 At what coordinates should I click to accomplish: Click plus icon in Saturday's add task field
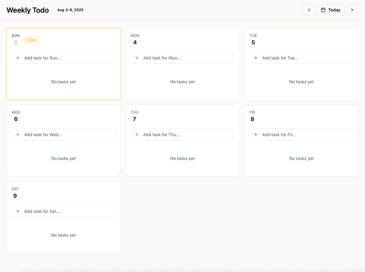pyautogui.click(x=18, y=211)
